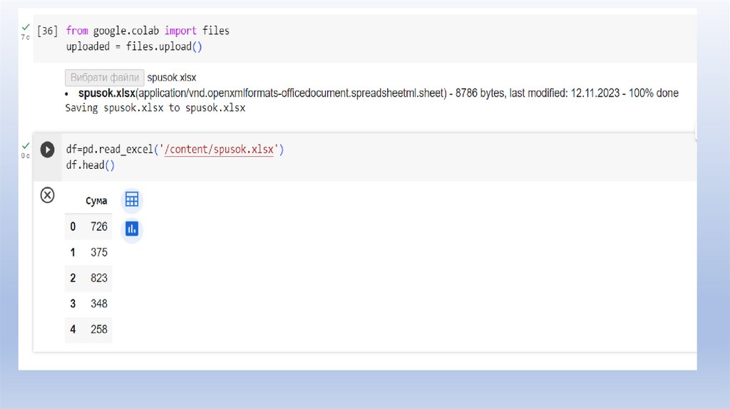730x409 pixels.
Task: Convert dataframe to interactive table icon
Action: coord(132,199)
